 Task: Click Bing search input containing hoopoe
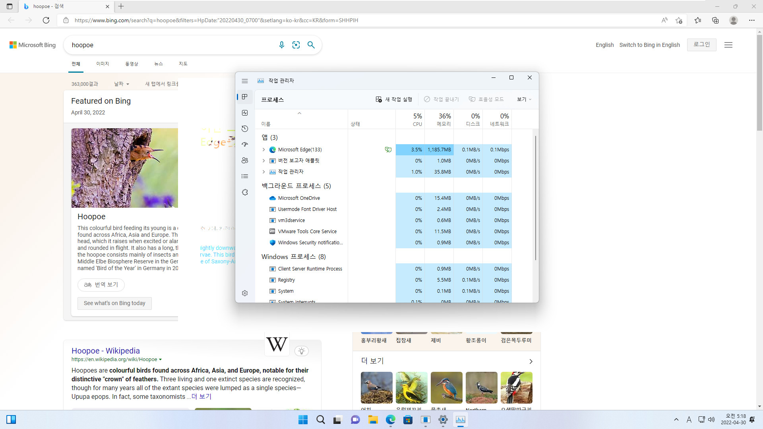pos(171,45)
